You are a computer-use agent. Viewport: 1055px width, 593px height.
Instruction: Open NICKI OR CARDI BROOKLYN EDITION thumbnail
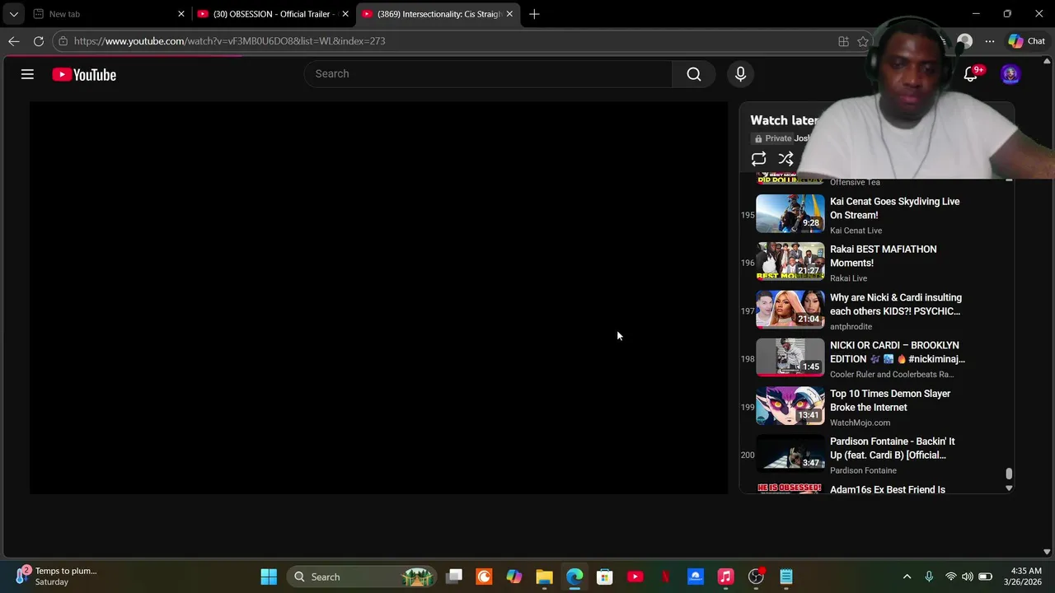790,358
